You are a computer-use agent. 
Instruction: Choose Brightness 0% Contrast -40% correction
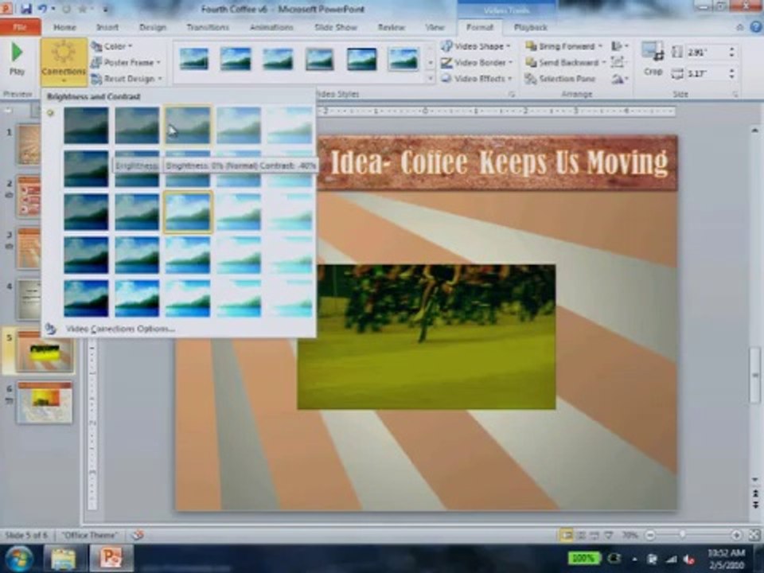[x=188, y=126]
